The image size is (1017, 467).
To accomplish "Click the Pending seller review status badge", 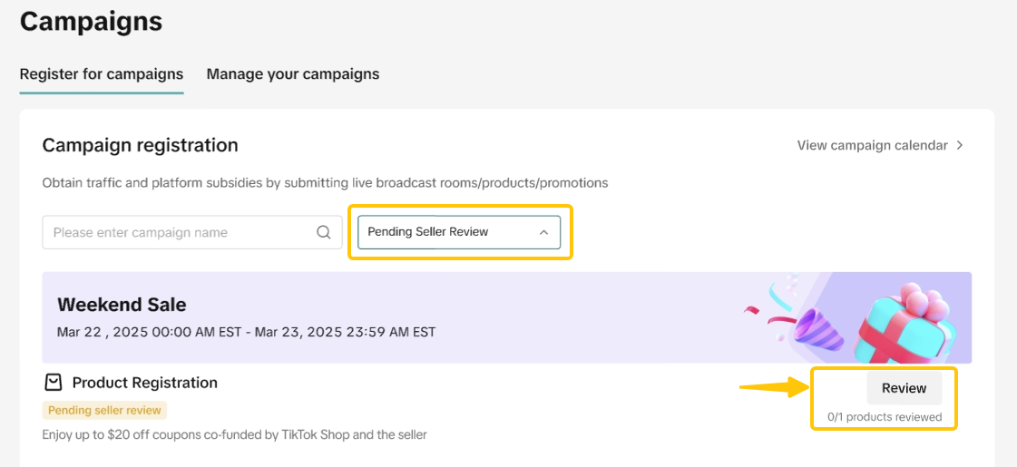I will [104, 411].
